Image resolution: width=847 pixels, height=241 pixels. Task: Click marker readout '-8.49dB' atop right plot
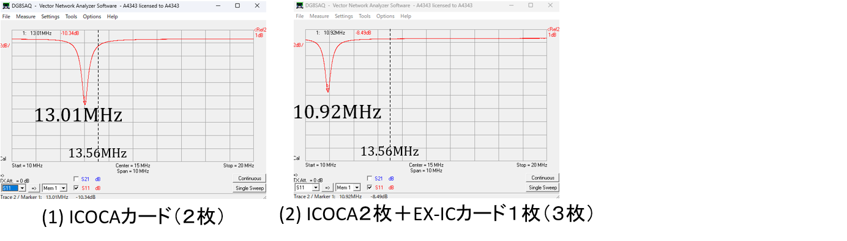(x=363, y=32)
